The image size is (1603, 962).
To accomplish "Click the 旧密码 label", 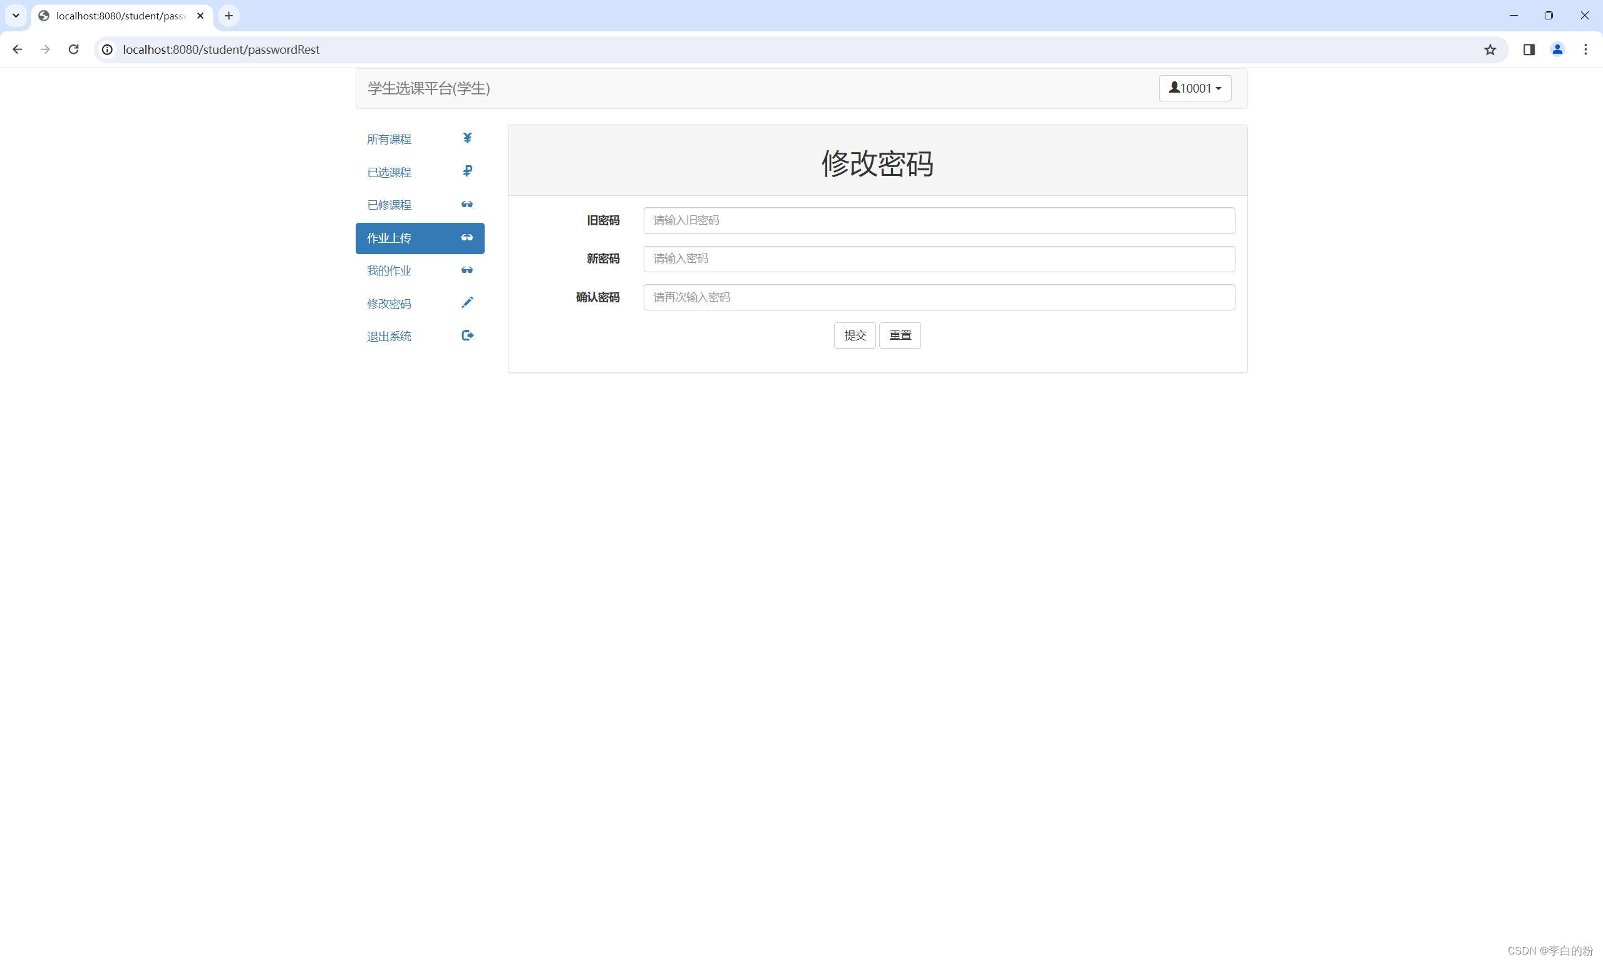I will 603,220.
